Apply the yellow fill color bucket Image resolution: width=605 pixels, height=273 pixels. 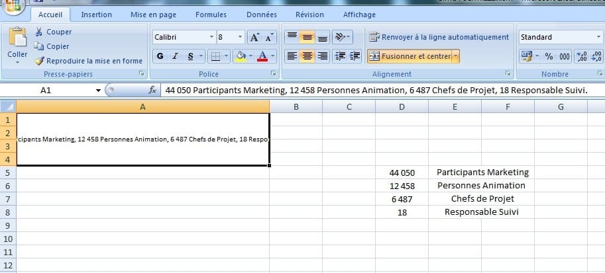[x=241, y=56]
